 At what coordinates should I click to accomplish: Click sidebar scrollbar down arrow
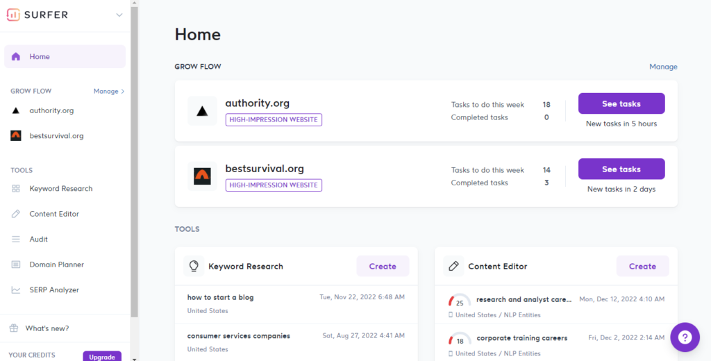[134, 359]
